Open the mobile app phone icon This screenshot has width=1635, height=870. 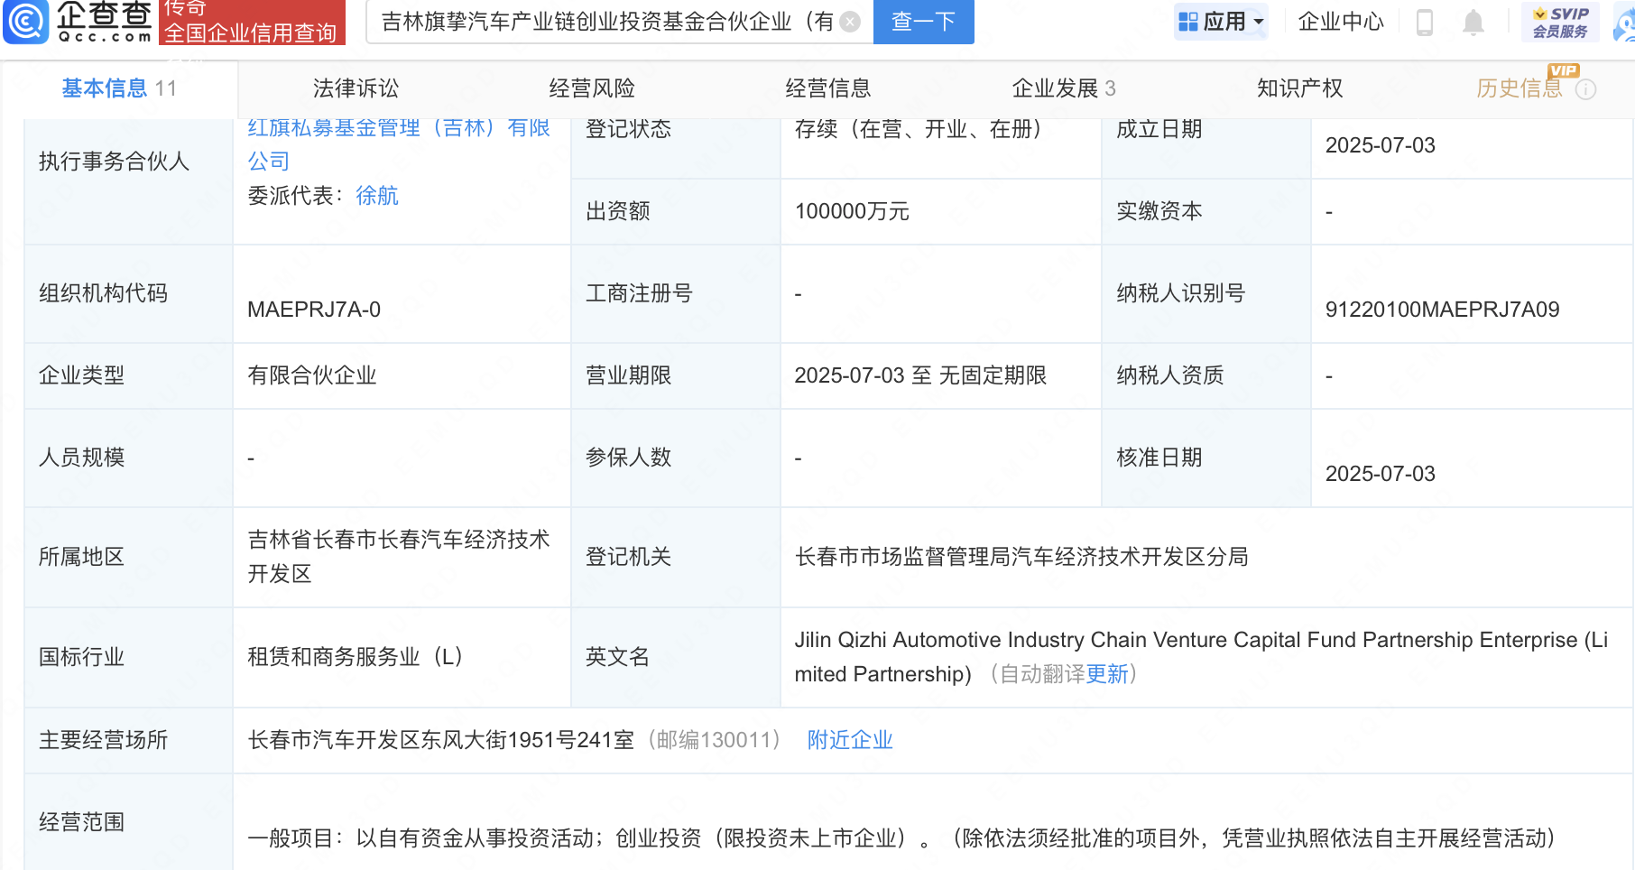[x=1425, y=22]
